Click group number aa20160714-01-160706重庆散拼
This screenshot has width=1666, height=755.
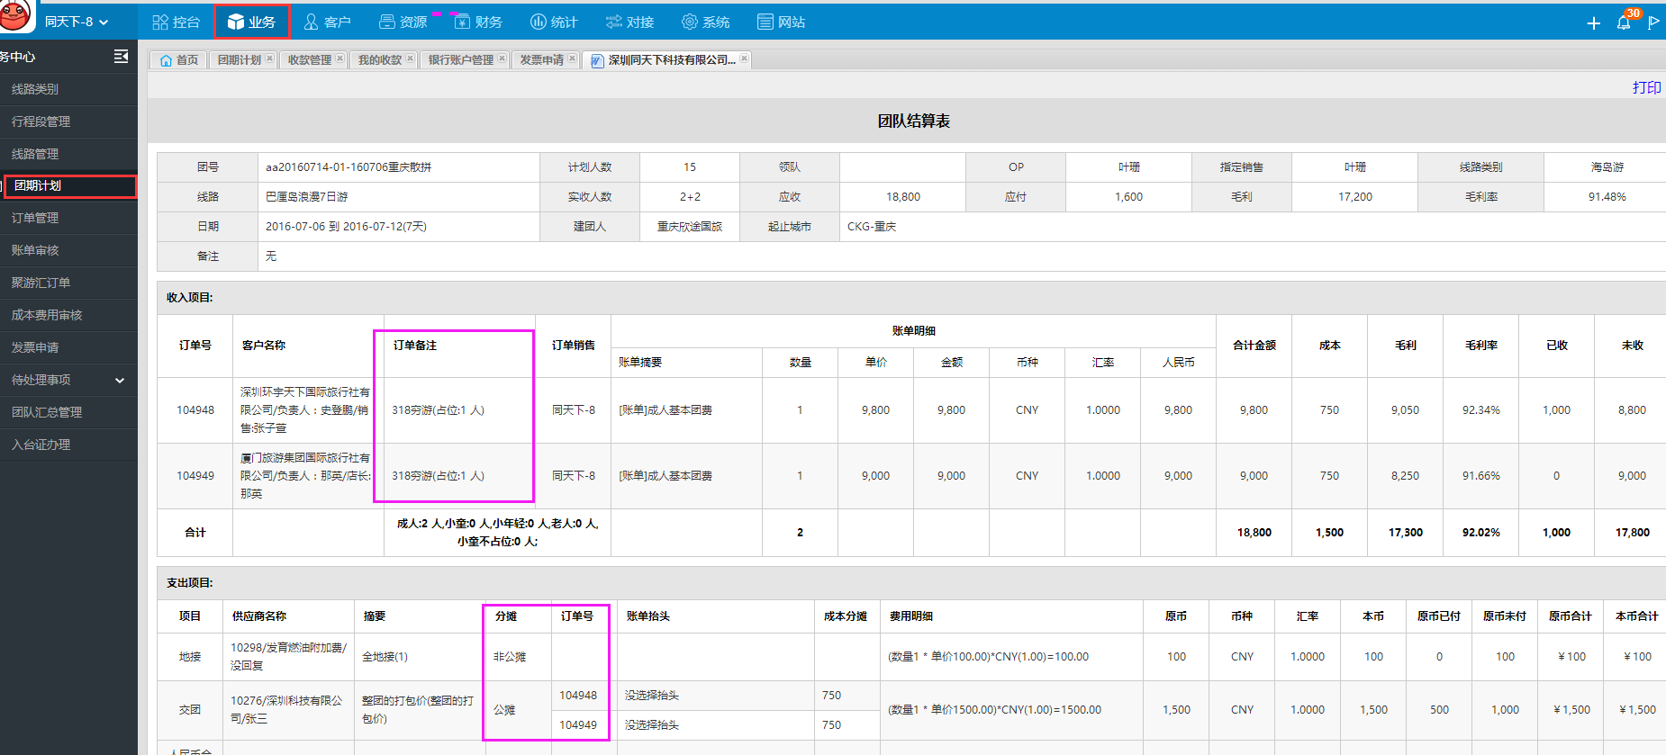click(x=349, y=167)
